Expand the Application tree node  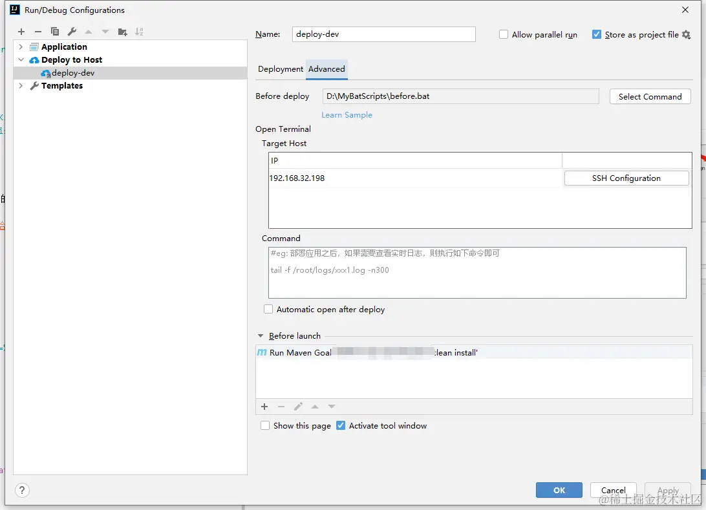[x=21, y=47]
